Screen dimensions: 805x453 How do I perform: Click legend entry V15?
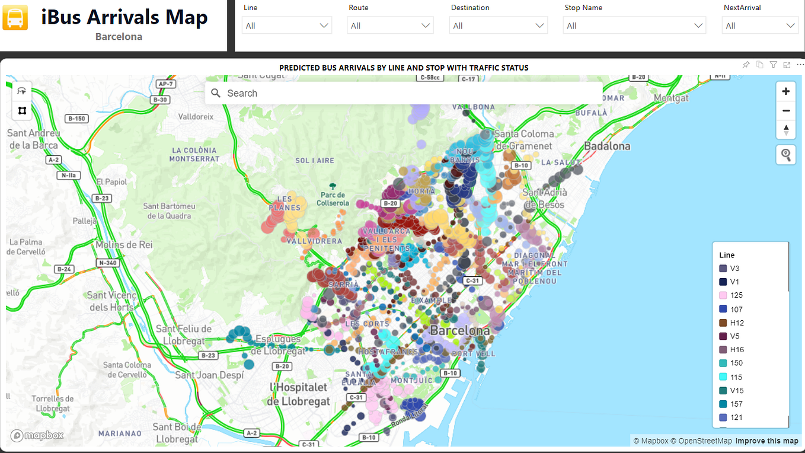[x=731, y=391]
